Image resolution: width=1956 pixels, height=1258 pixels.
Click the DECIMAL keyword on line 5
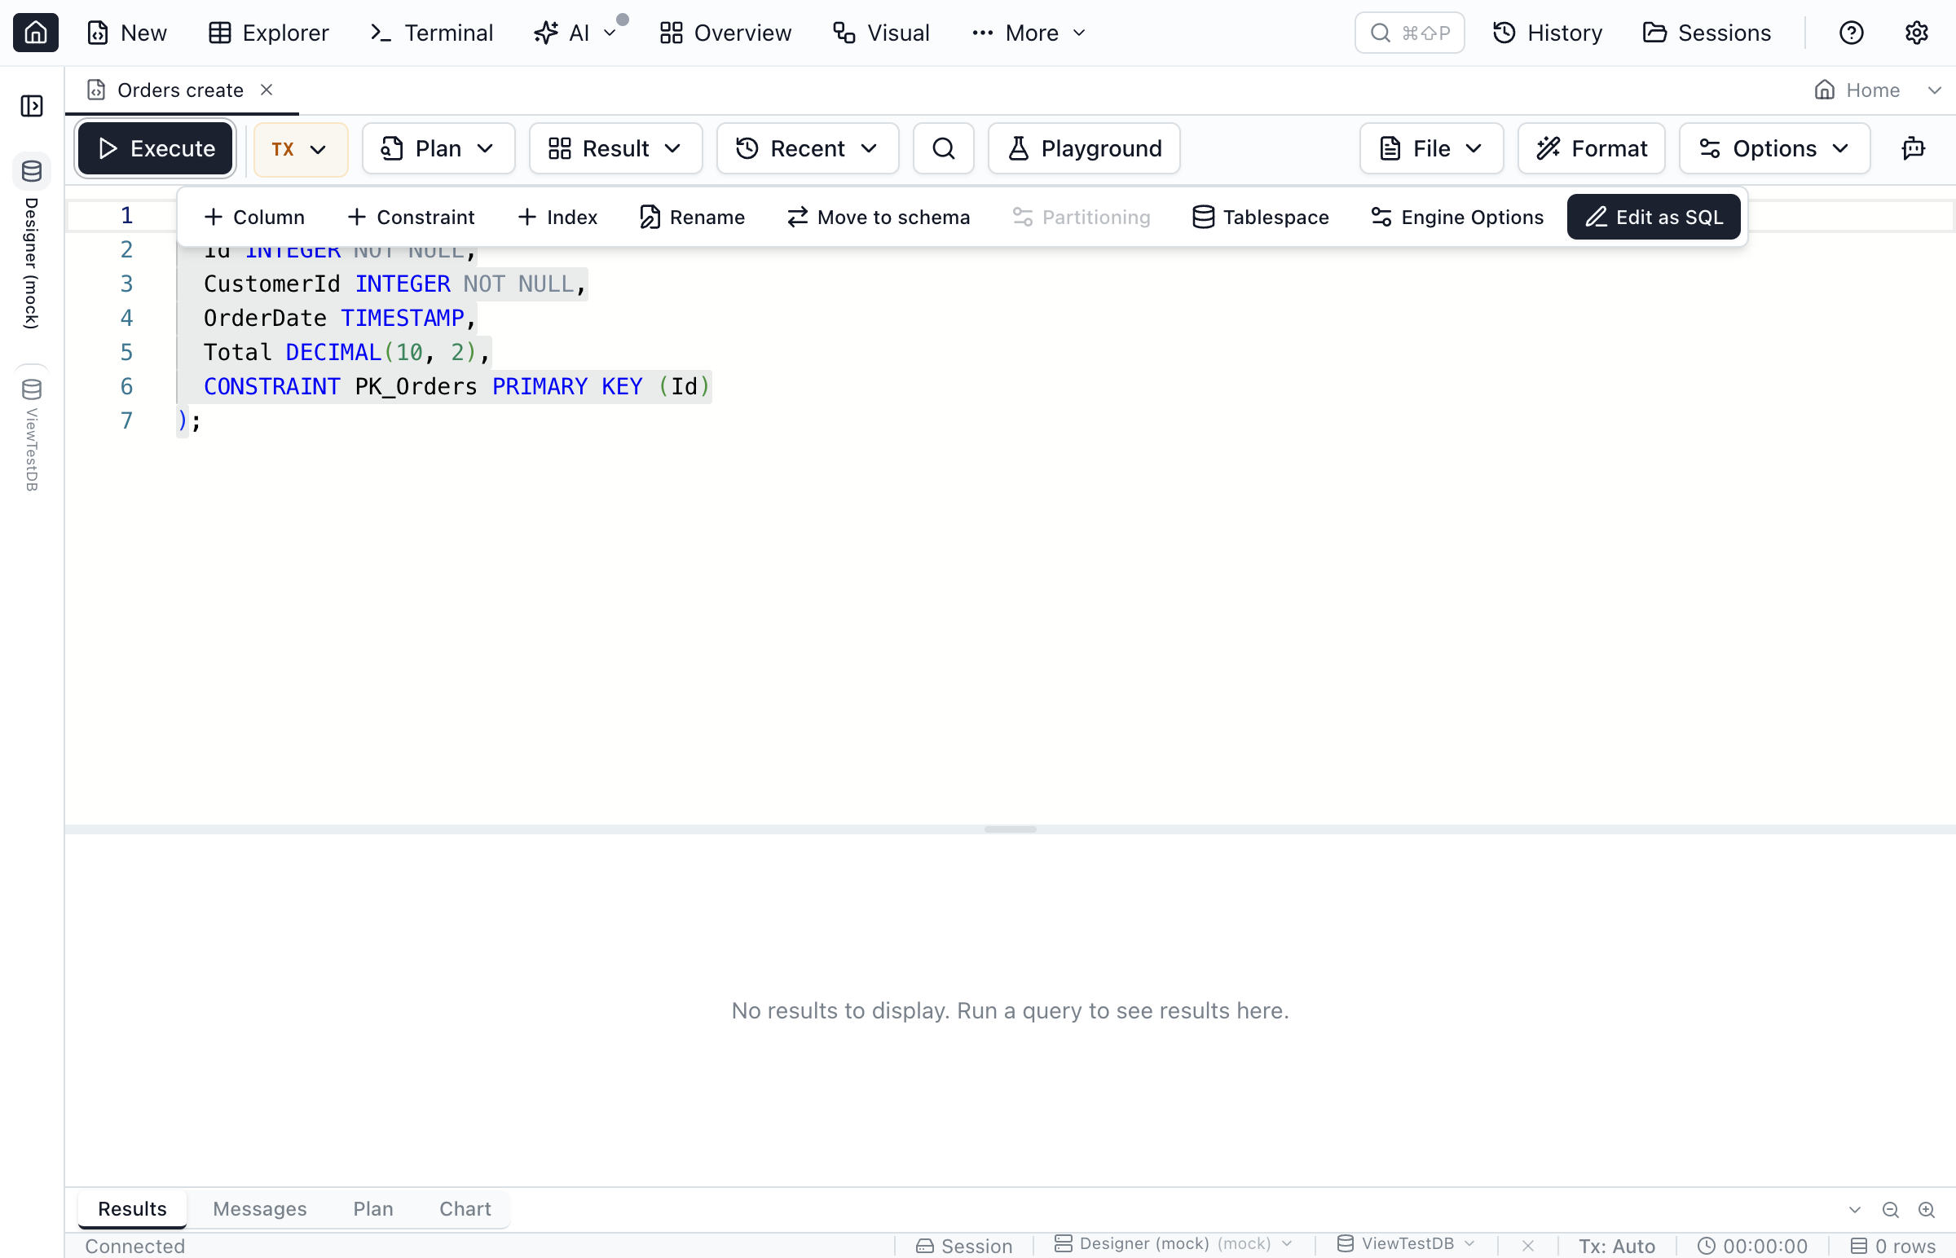coord(333,353)
